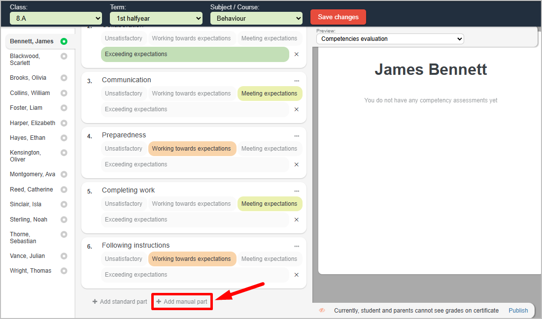Open three-dot menu for Preparedness competency
The height and width of the screenshot is (319, 542).
(x=297, y=136)
